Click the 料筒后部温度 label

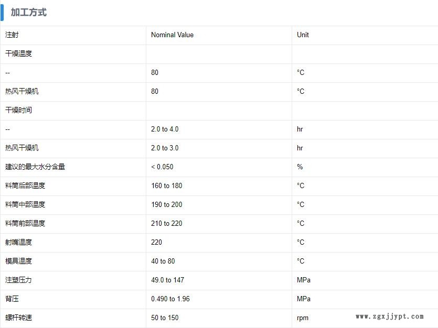25,186
